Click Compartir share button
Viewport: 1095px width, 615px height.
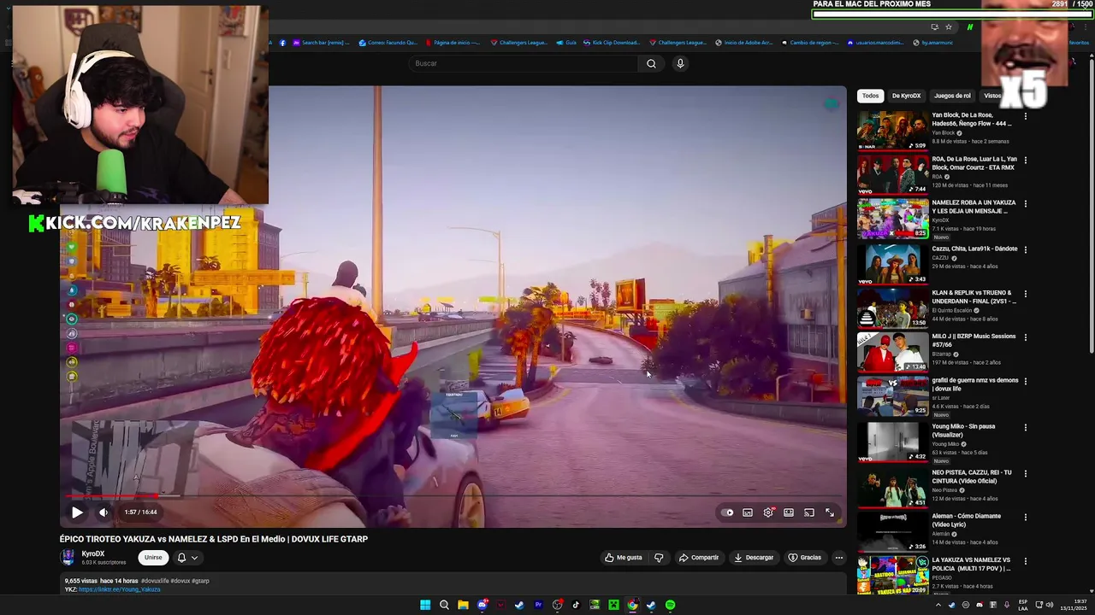coord(699,558)
